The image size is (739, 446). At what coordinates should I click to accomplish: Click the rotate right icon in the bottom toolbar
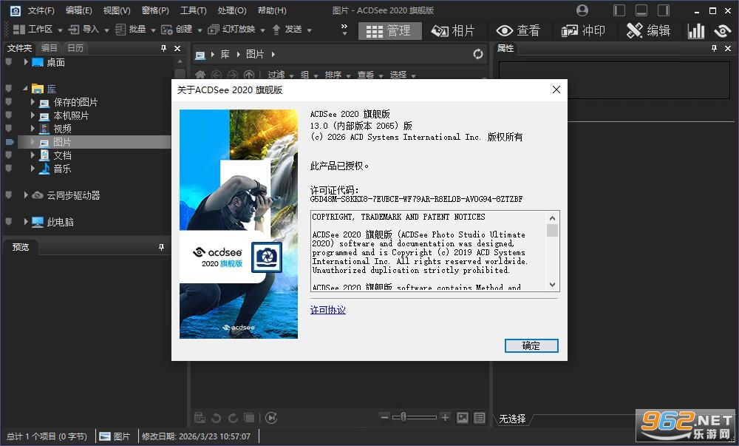[x=233, y=418]
